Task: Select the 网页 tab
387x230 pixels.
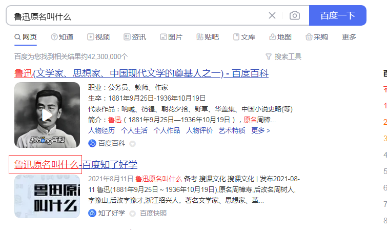Action: click(x=26, y=37)
